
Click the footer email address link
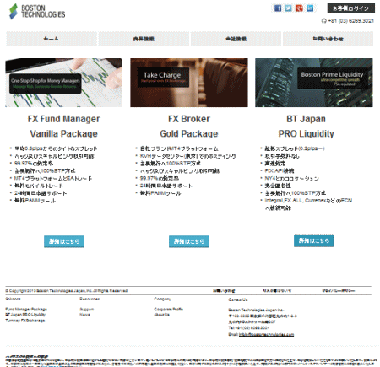[266, 334]
